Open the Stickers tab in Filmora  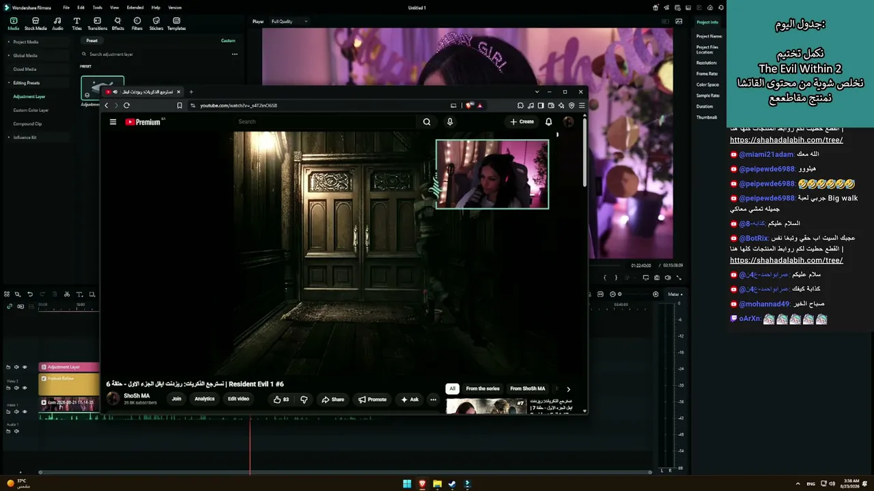click(156, 24)
